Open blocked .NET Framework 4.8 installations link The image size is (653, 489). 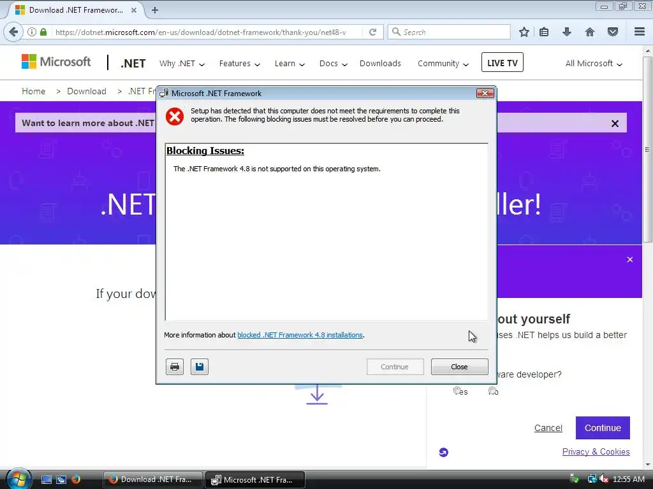coord(300,335)
